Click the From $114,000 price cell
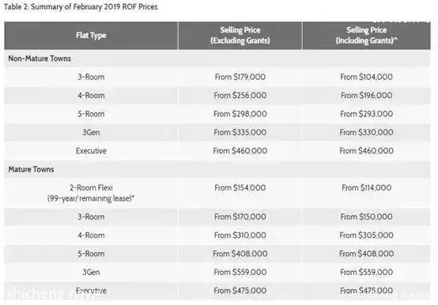Screen dimensions: 438x305 pos(367,188)
